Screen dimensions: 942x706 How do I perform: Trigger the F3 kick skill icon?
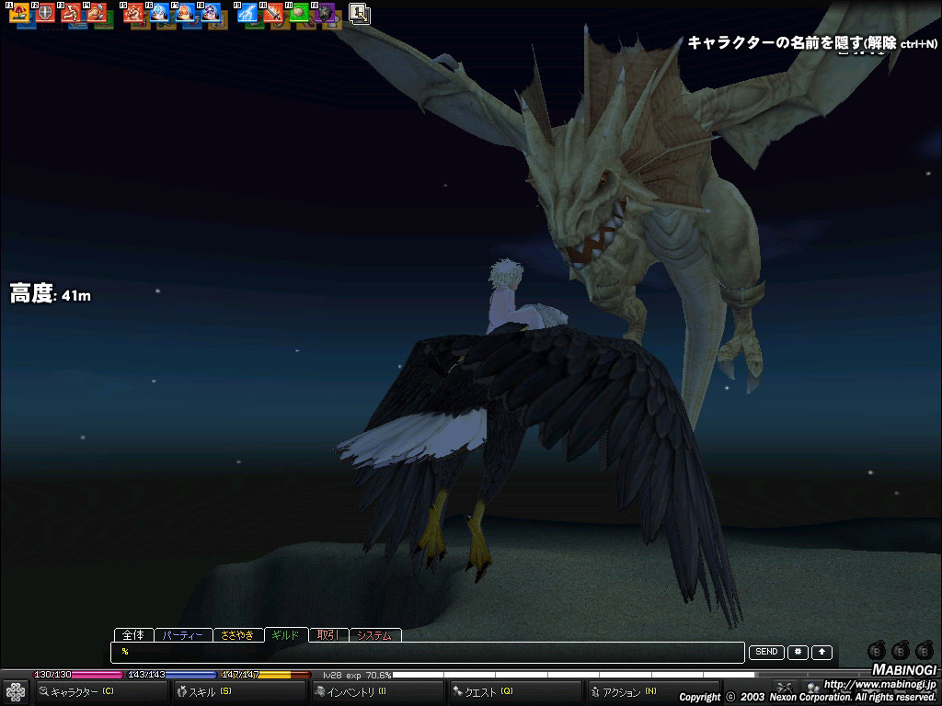tap(71, 13)
